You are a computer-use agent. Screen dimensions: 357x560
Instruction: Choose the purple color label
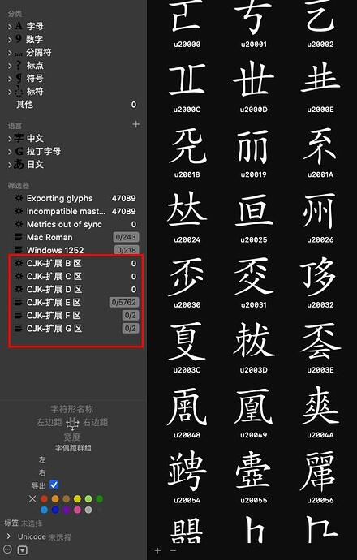point(66,510)
